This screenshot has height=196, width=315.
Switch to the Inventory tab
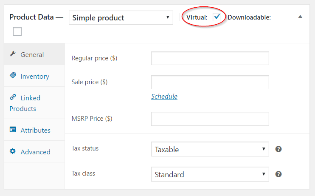click(x=34, y=76)
